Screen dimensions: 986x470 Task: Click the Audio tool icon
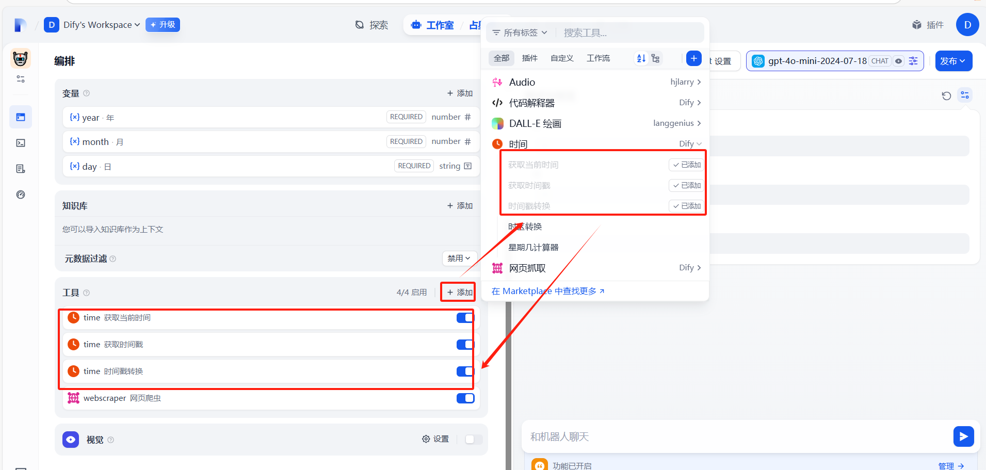click(x=497, y=82)
